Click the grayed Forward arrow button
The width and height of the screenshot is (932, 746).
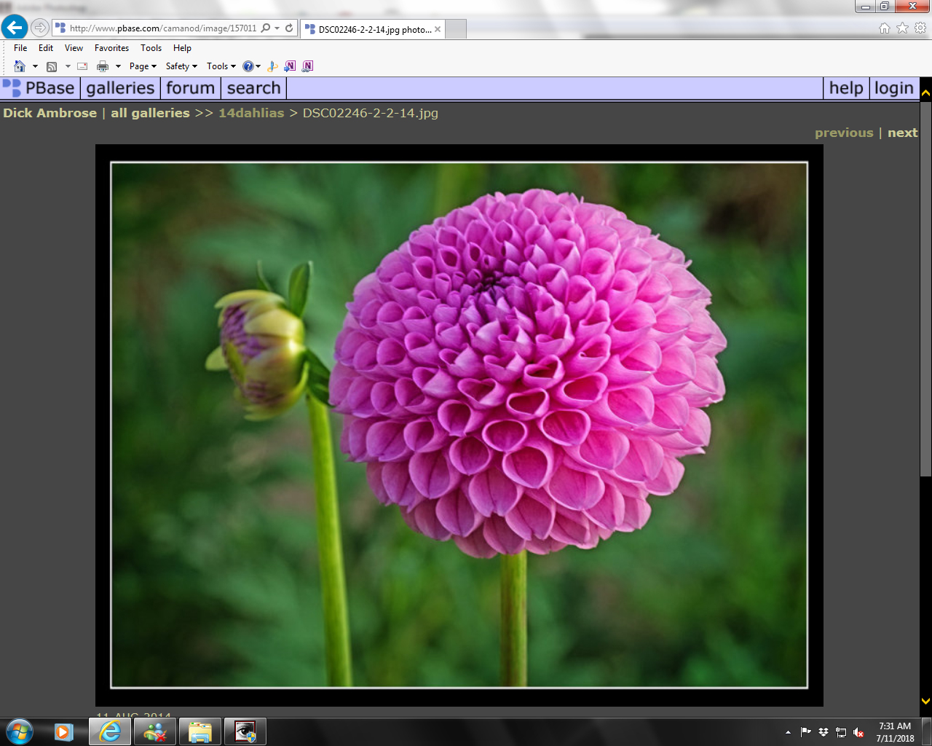point(40,28)
